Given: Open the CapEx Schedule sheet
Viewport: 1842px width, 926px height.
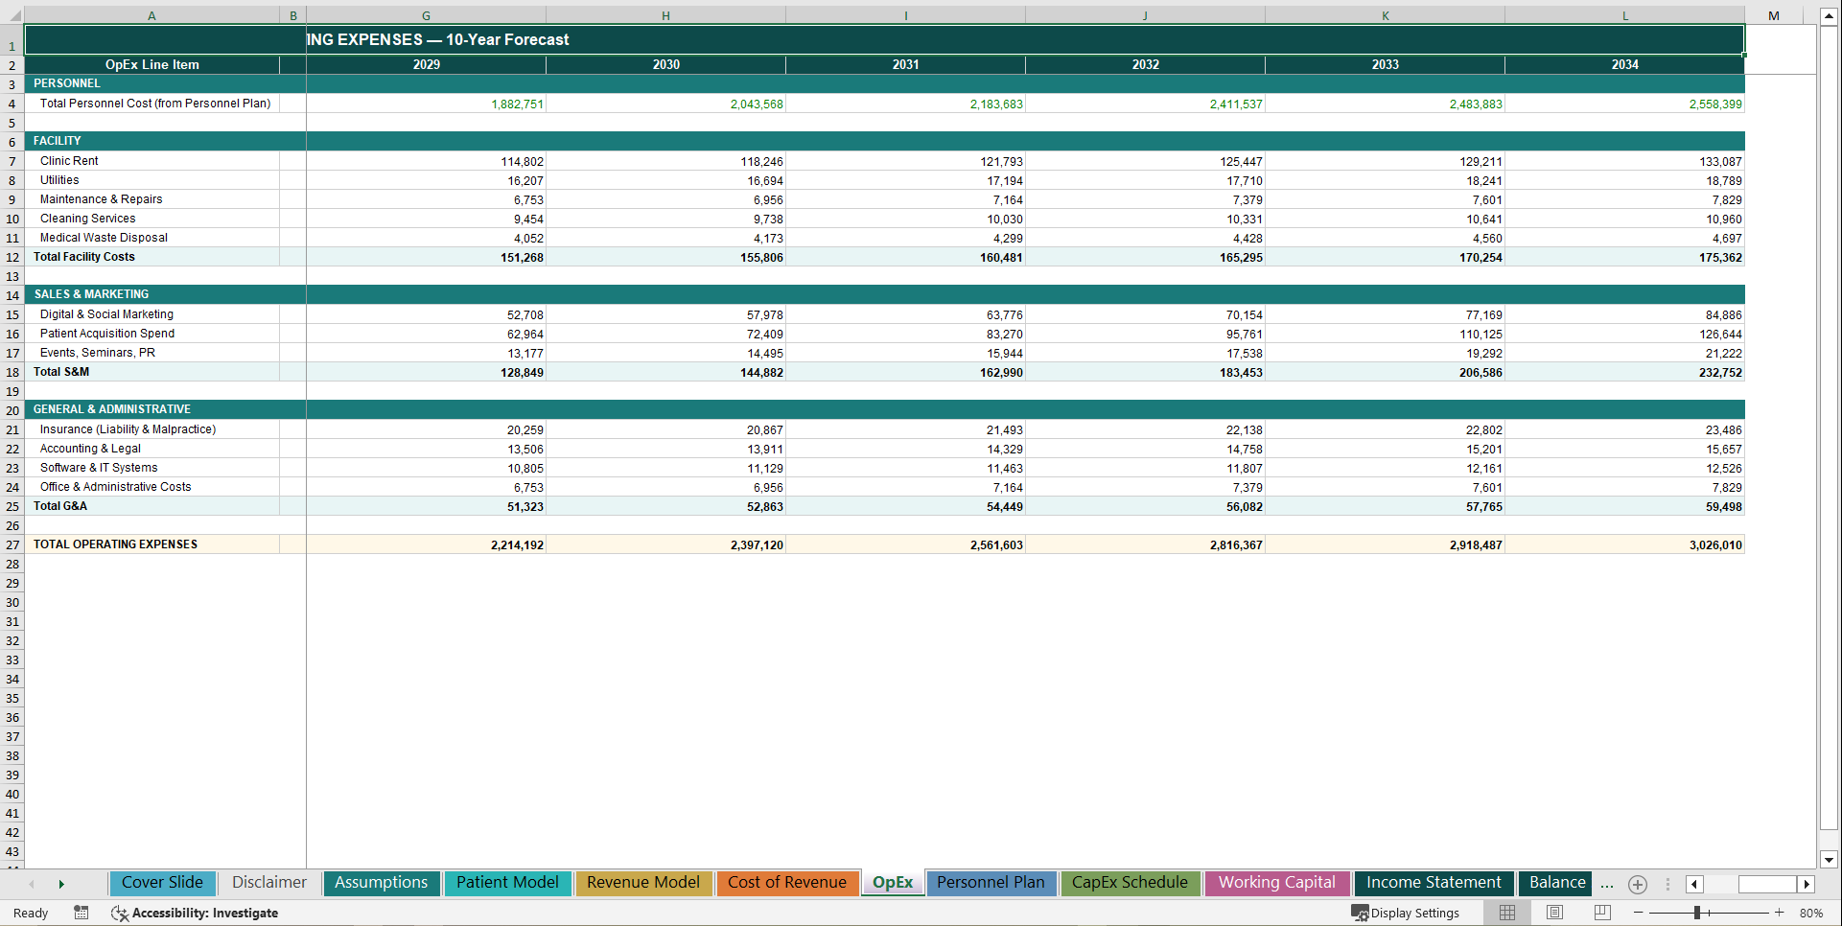Looking at the screenshot, I should 1130,883.
